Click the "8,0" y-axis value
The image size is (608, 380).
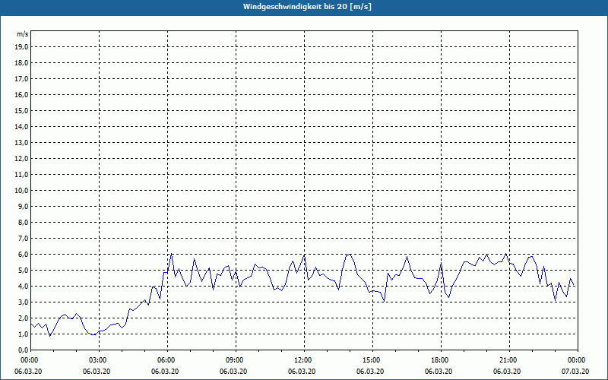tap(23, 222)
